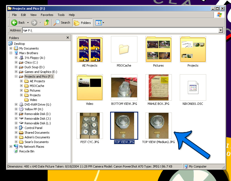
Task: Click the 86.7 KB status bar text
Action: (x=167, y=166)
